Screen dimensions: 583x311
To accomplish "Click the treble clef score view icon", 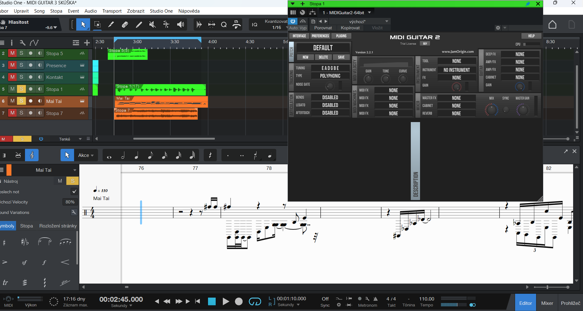I will (32, 155).
